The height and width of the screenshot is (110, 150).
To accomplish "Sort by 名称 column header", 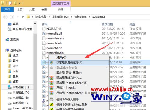I will click(x=44, y=24).
